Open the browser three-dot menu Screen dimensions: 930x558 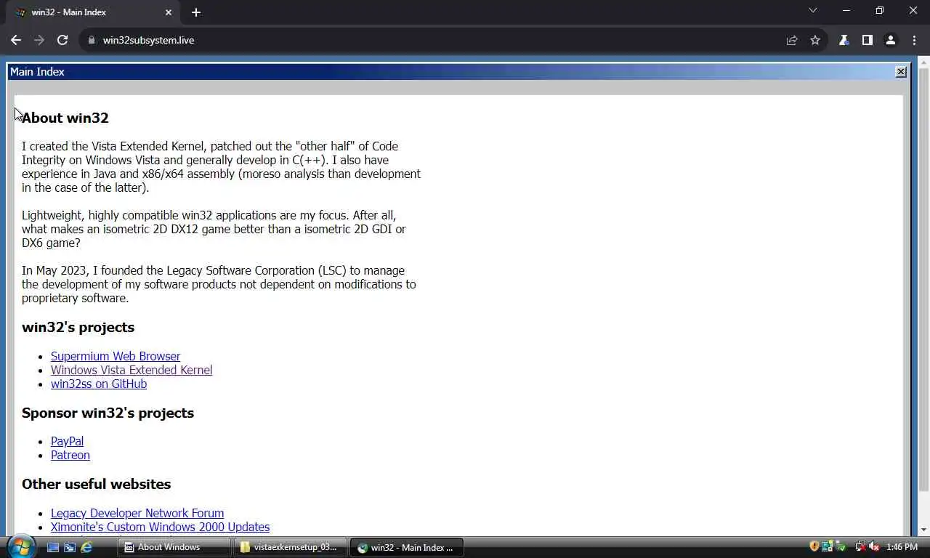click(x=914, y=40)
